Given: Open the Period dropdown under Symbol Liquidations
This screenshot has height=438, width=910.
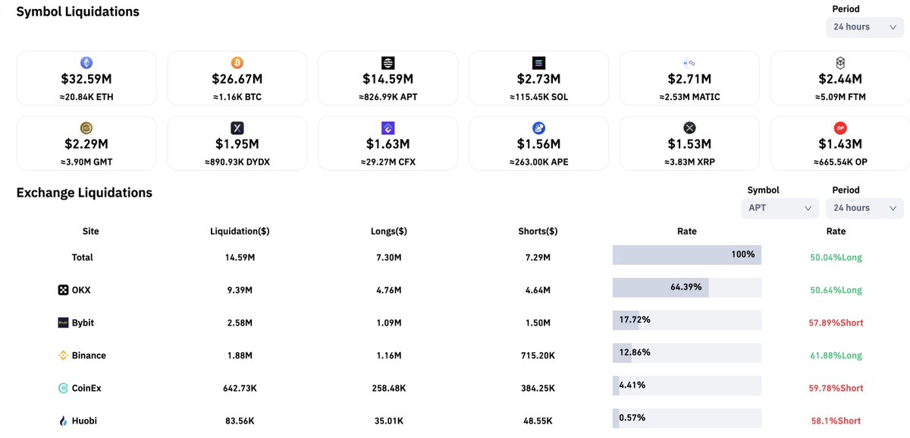Looking at the screenshot, I should click(864, 27).
